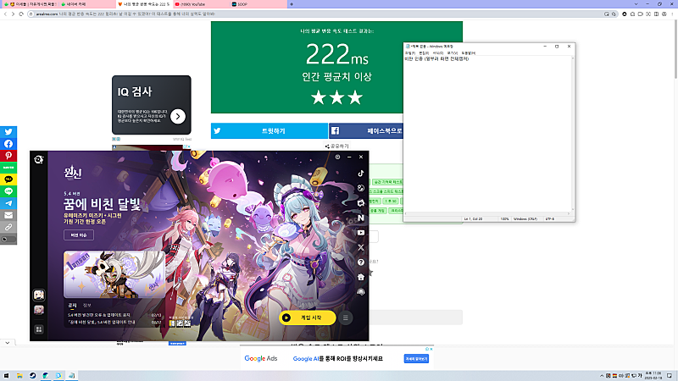The height and width of the screenshot is (381, 678).
Task: Open a new browser tab with plus button
Action: [292, 4]
